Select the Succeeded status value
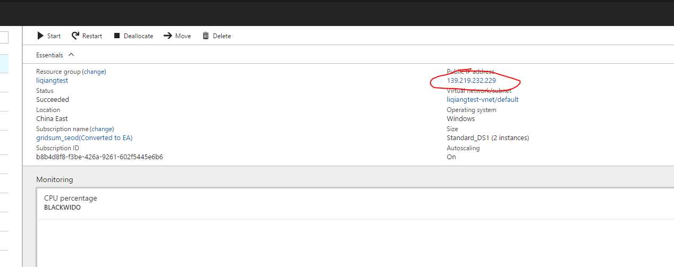 click(53, 100)
